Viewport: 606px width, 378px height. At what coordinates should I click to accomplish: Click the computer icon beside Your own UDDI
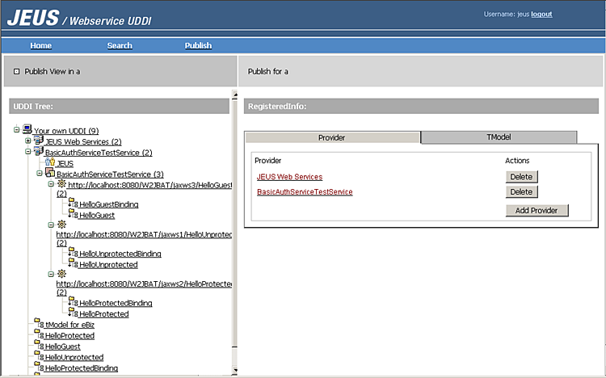coord(27,129)
